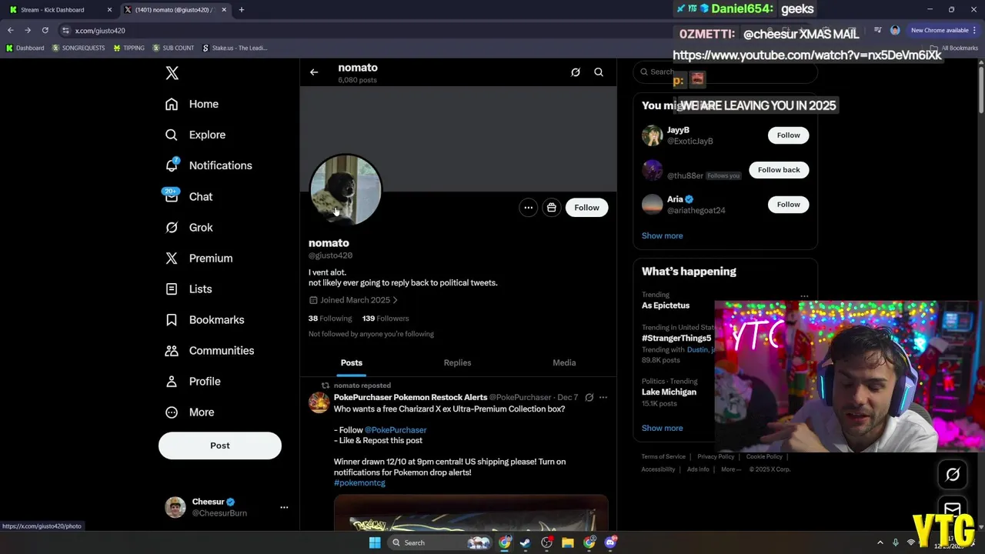Switch to the Replies tab

pos(457,362)
